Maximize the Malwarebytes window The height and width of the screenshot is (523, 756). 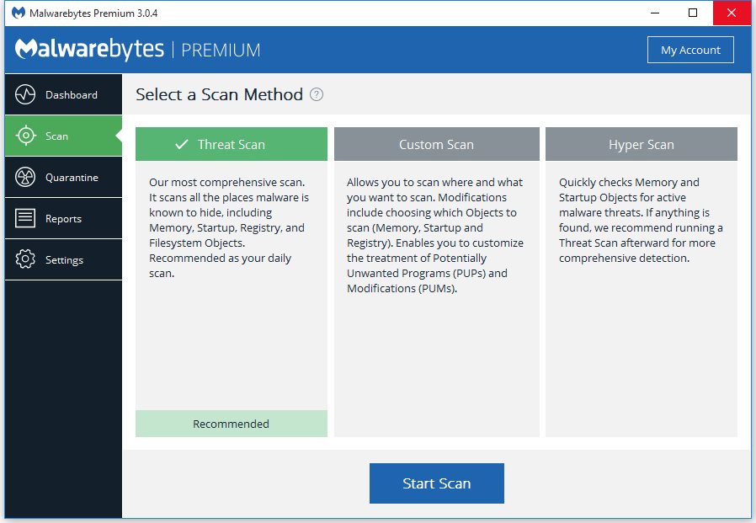693,13
